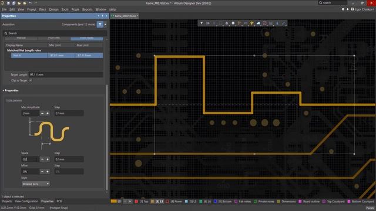Switch to the PCB panel tab
The width and height of the screenshot is (376, 211).
(59, 201)
